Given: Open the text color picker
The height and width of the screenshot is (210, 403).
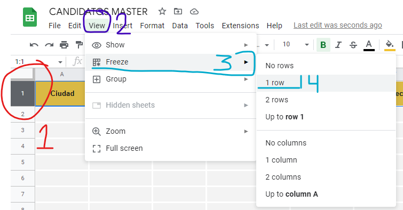Looking at the screenshot, I should point(369,45).
